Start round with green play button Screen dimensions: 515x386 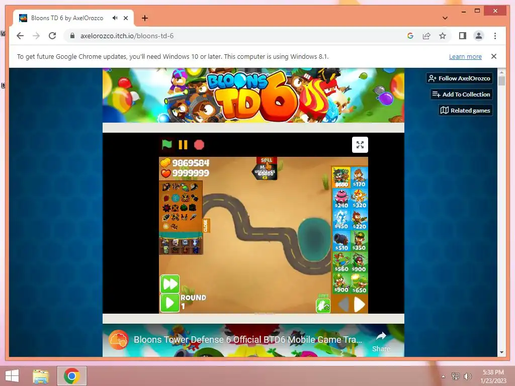click(x=170, y=303)
